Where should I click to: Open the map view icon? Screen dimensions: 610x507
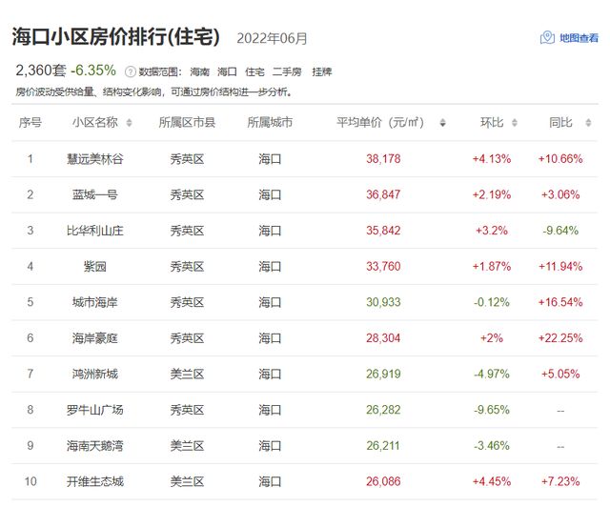547,38
